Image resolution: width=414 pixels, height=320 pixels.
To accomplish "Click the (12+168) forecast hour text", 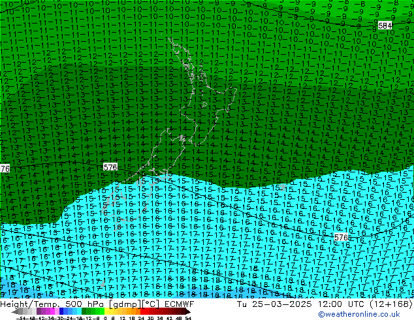I will click(x=390, y=304).
